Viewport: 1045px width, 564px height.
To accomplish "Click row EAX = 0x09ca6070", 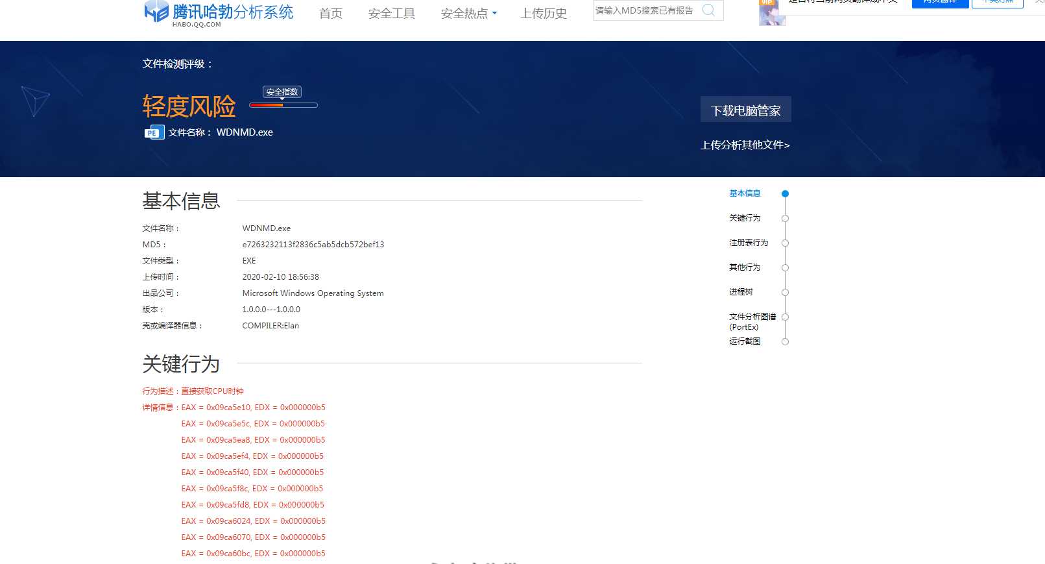I will [253, 537].
